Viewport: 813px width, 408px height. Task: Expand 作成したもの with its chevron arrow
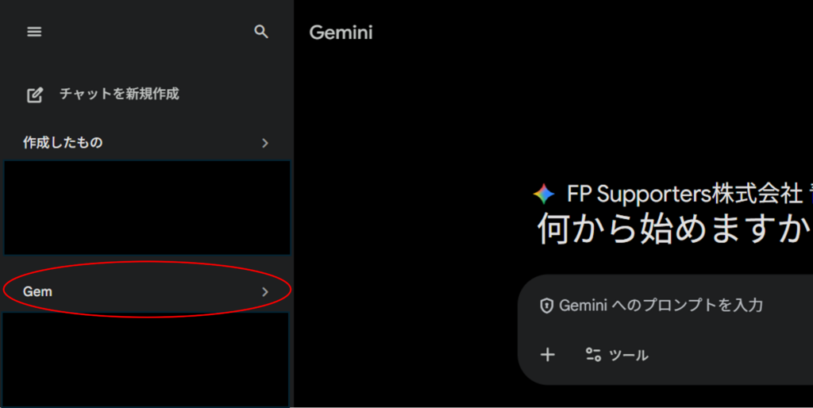pyautogui.click(x=265, y=143)
